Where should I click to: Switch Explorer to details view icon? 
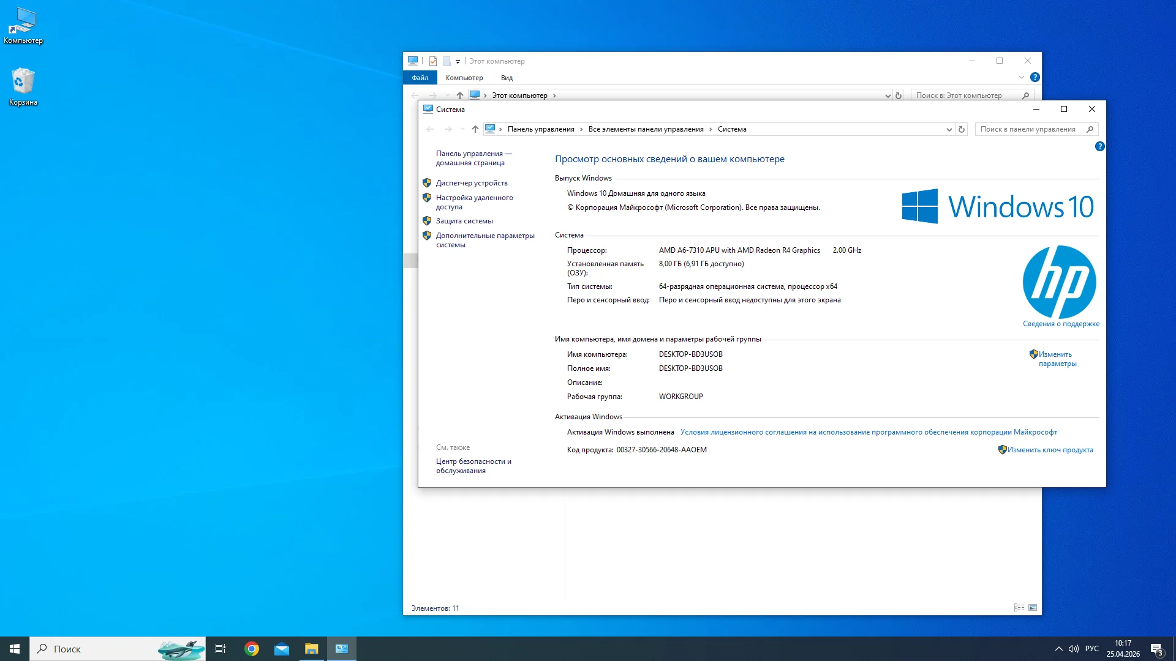click(x=1019, y=608)
